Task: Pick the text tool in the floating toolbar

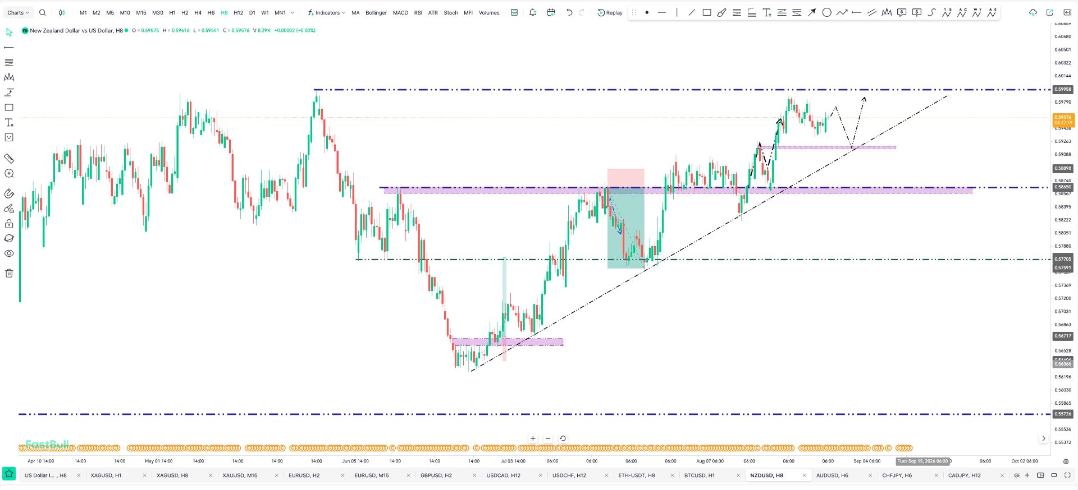Action: 767,12
